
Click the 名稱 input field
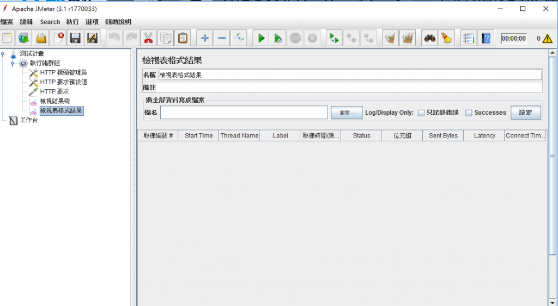point(350,75)
